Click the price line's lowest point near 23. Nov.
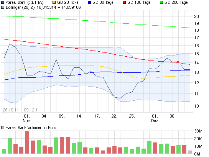Viewport: 209px width, 157px height. (x=120, y=98)
